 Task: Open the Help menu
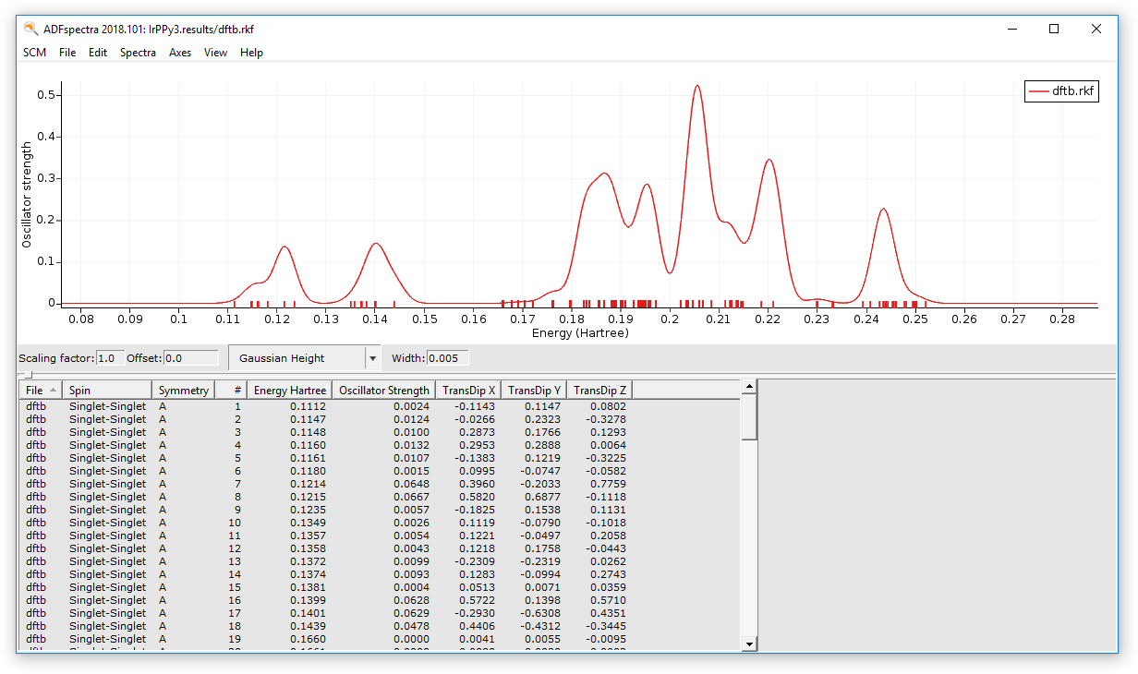251,53
